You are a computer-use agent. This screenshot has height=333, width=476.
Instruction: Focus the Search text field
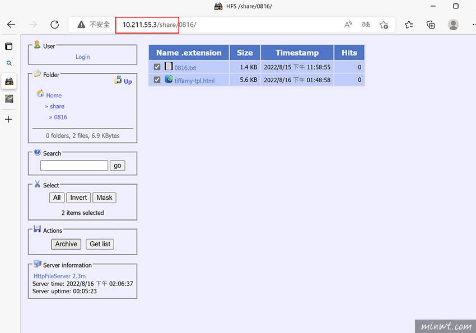(x=74, y=166)
